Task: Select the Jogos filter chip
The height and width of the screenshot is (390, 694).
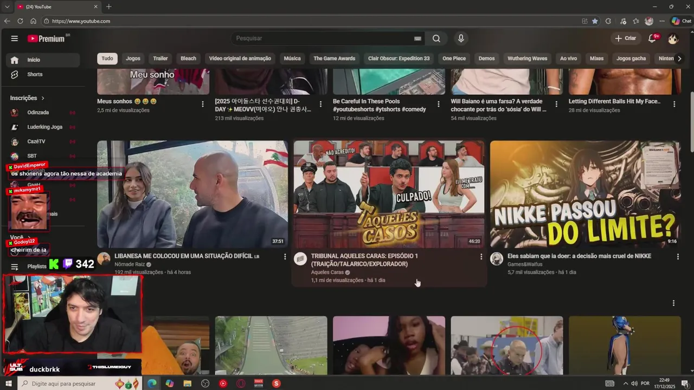Action: pyautogui.click(x=133, y=58)
